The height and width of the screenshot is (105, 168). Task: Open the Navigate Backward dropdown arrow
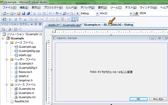(68, 13)
